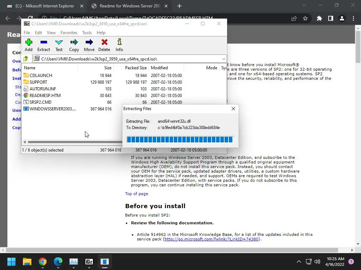Open the Edit menu in 7-Zip
361x270 pixels.
(x=38, y=33)
